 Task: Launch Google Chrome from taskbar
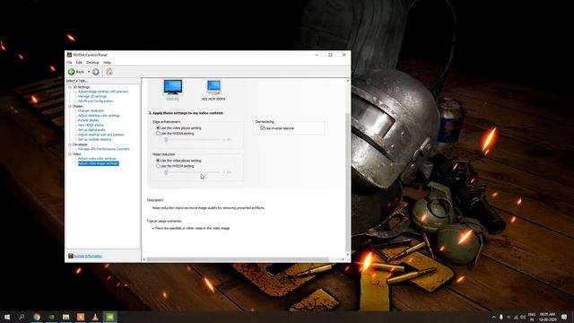click(x=37, y=317)
